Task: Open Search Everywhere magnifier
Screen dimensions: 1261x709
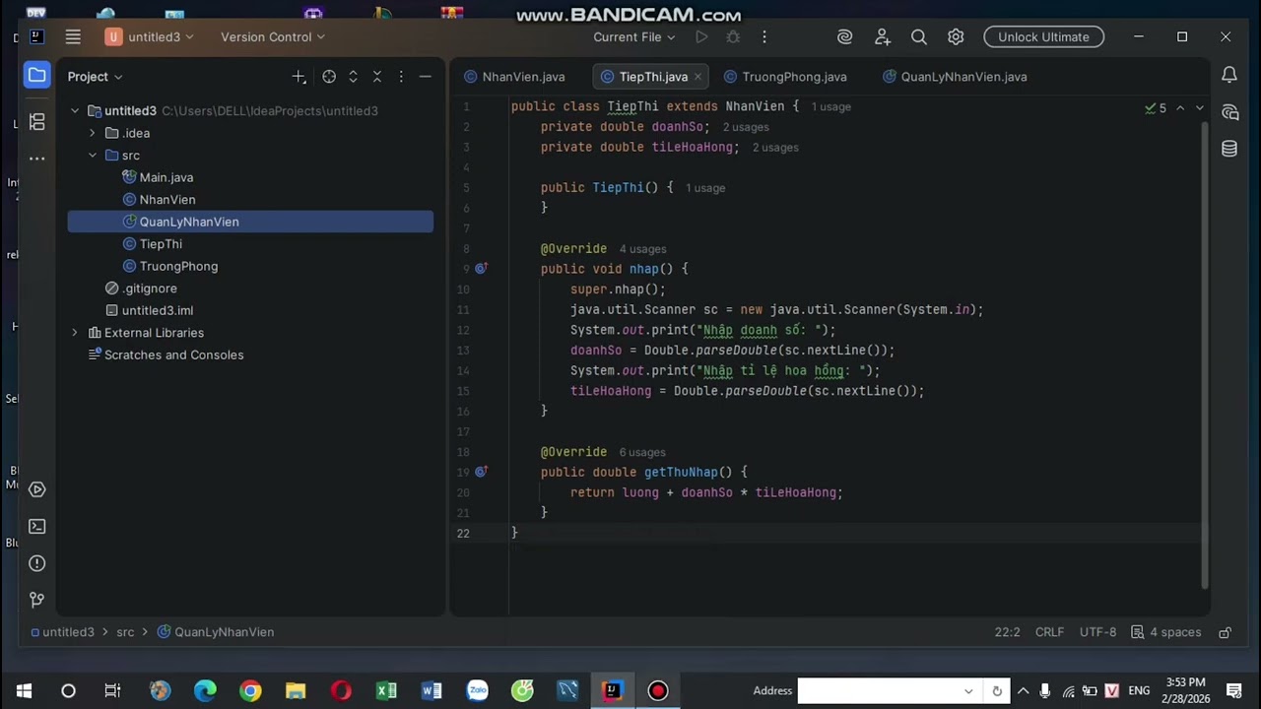Action: click(919, 36)
